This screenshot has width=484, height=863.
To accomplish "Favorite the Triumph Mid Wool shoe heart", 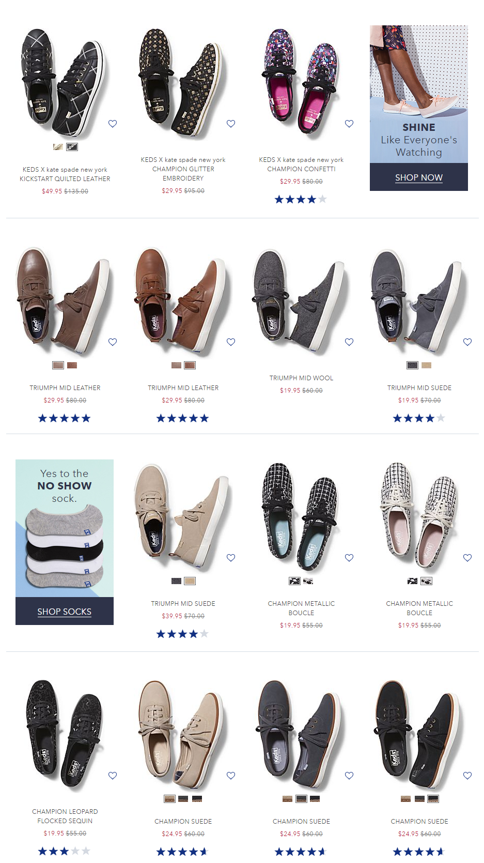I will (x=349, y=342).
